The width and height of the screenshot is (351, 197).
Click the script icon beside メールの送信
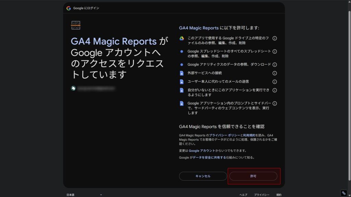pyautogui.click(x=182, y=82)
